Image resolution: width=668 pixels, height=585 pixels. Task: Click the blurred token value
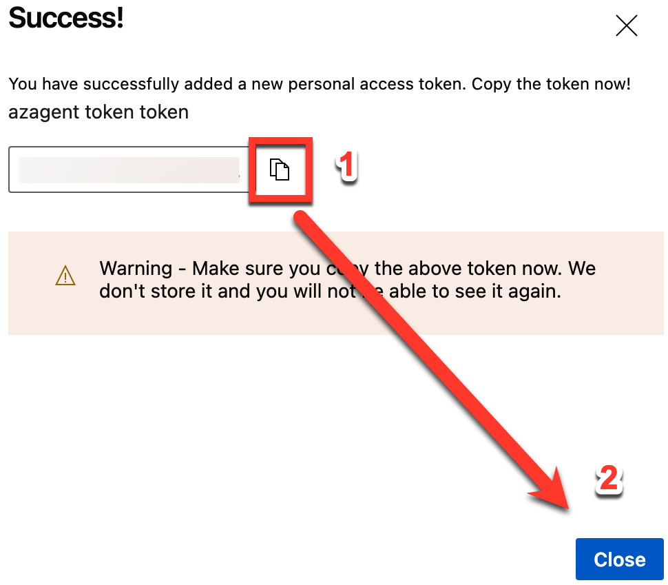[x=129, y=170]
